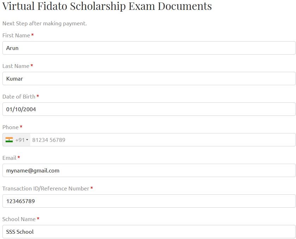The height and width of the screenshot is (239, 296).
Task: Select the School Name input box
Action: 149,232
